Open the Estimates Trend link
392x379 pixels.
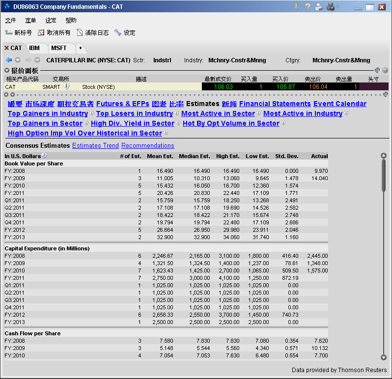(x=95, y=146)
